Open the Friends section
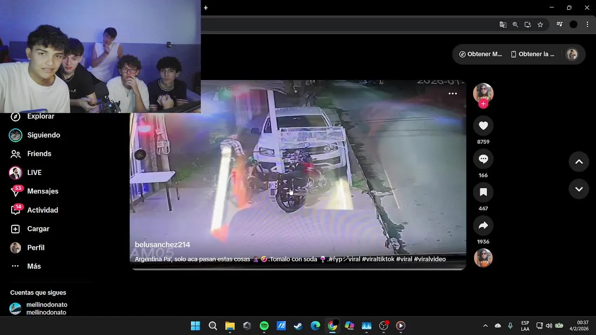The image size is (596, 335). (31, 154)
